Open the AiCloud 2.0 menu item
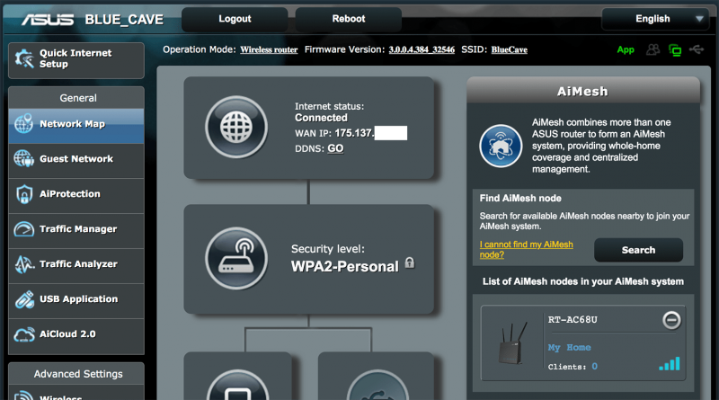This screenshot has height=400, width=719. click(x=76, y=334)
